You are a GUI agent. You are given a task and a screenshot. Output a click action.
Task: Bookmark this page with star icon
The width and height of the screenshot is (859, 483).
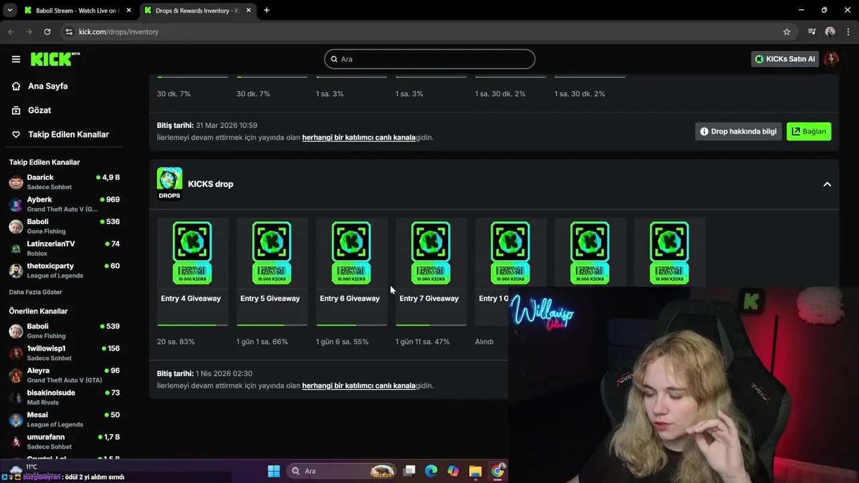787,32
